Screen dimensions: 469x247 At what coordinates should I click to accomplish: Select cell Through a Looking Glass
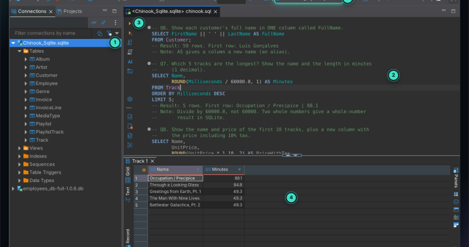pos(175,185)
